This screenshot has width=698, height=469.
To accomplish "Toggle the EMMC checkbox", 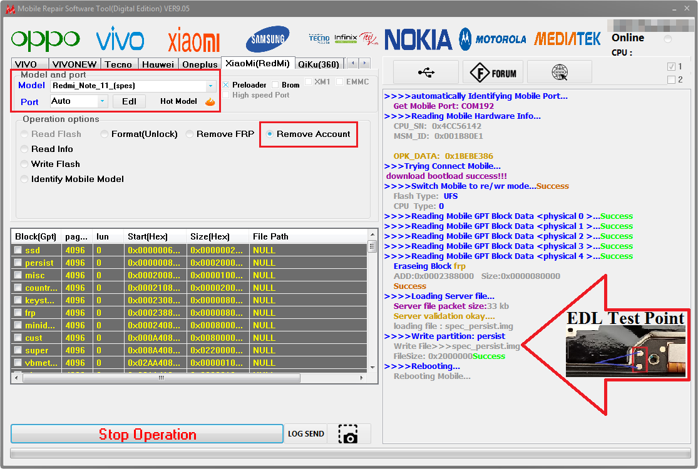I will pos(340,82).
